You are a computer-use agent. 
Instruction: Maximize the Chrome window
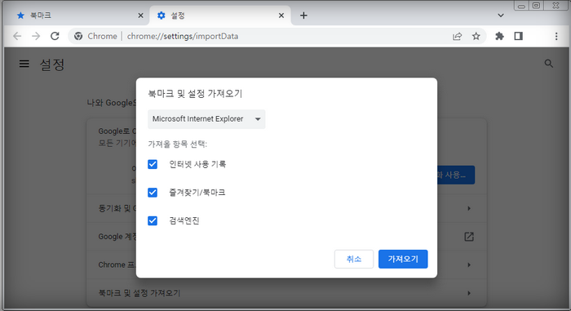click(537, 6)
